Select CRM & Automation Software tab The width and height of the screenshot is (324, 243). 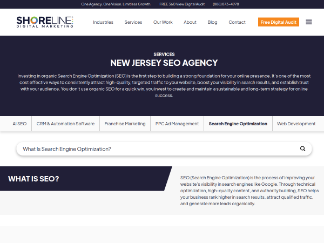pyautogui.click(x=65, y=124)
